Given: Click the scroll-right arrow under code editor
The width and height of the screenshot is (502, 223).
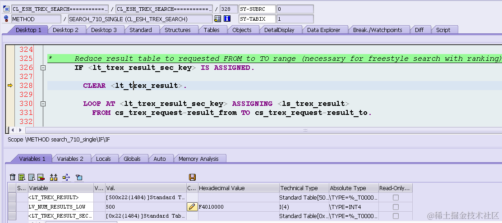Looking at the screenshot, I should tap(20, 130).
